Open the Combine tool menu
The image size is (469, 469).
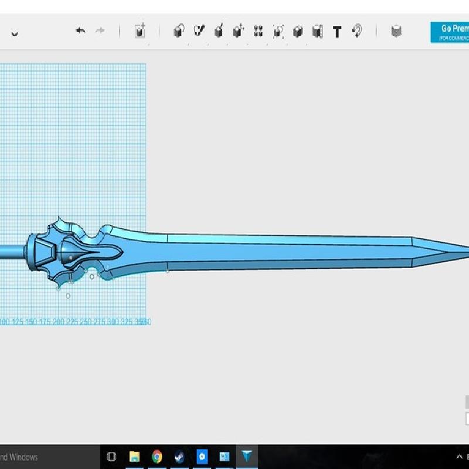point(298,32)
